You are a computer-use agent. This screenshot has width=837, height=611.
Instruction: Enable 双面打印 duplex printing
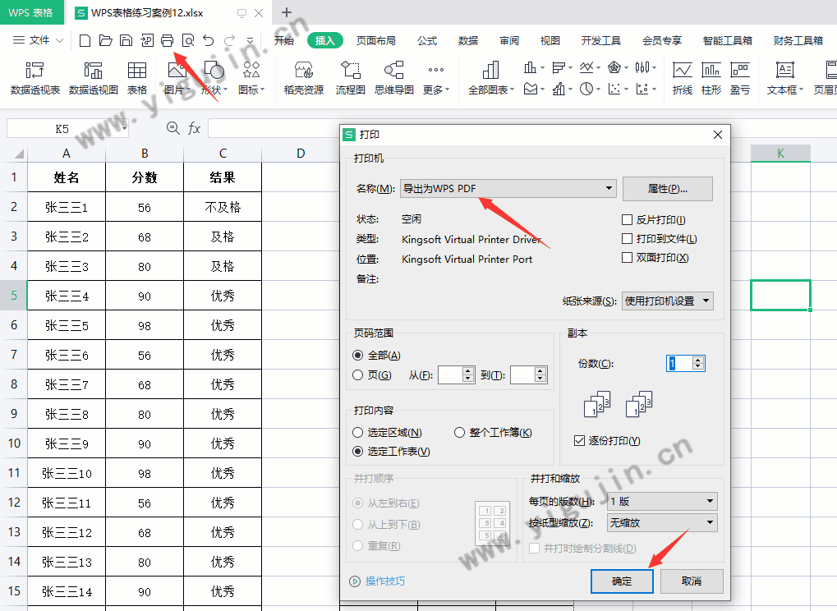628,258
